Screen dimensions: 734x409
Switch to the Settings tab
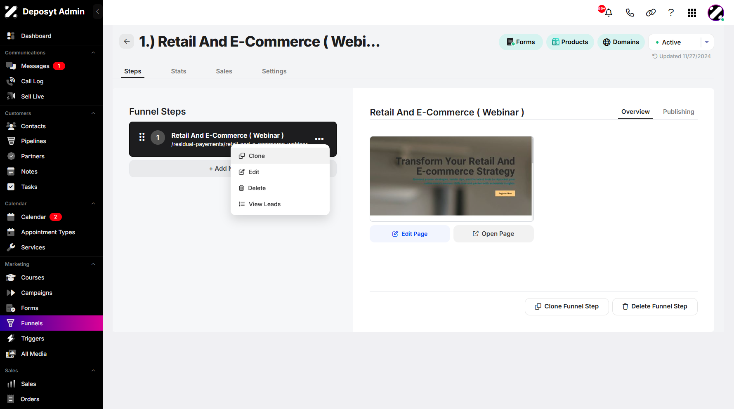(274, 71)
